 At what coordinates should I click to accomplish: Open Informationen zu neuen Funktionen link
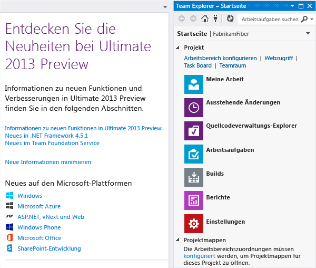[x=84, y=128]
